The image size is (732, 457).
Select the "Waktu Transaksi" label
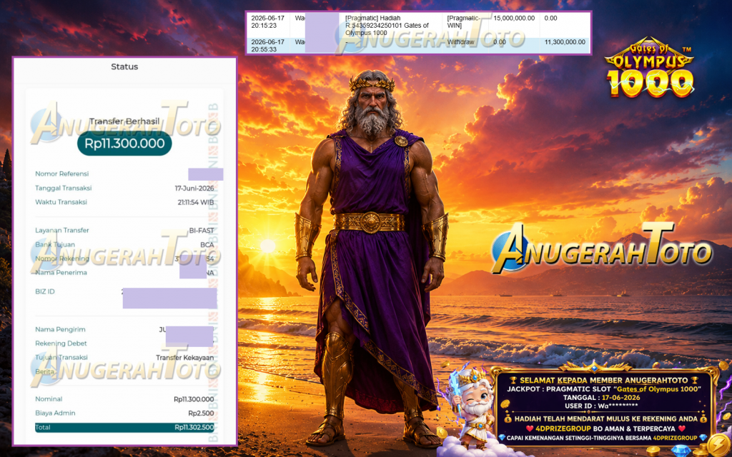point(61,202)
